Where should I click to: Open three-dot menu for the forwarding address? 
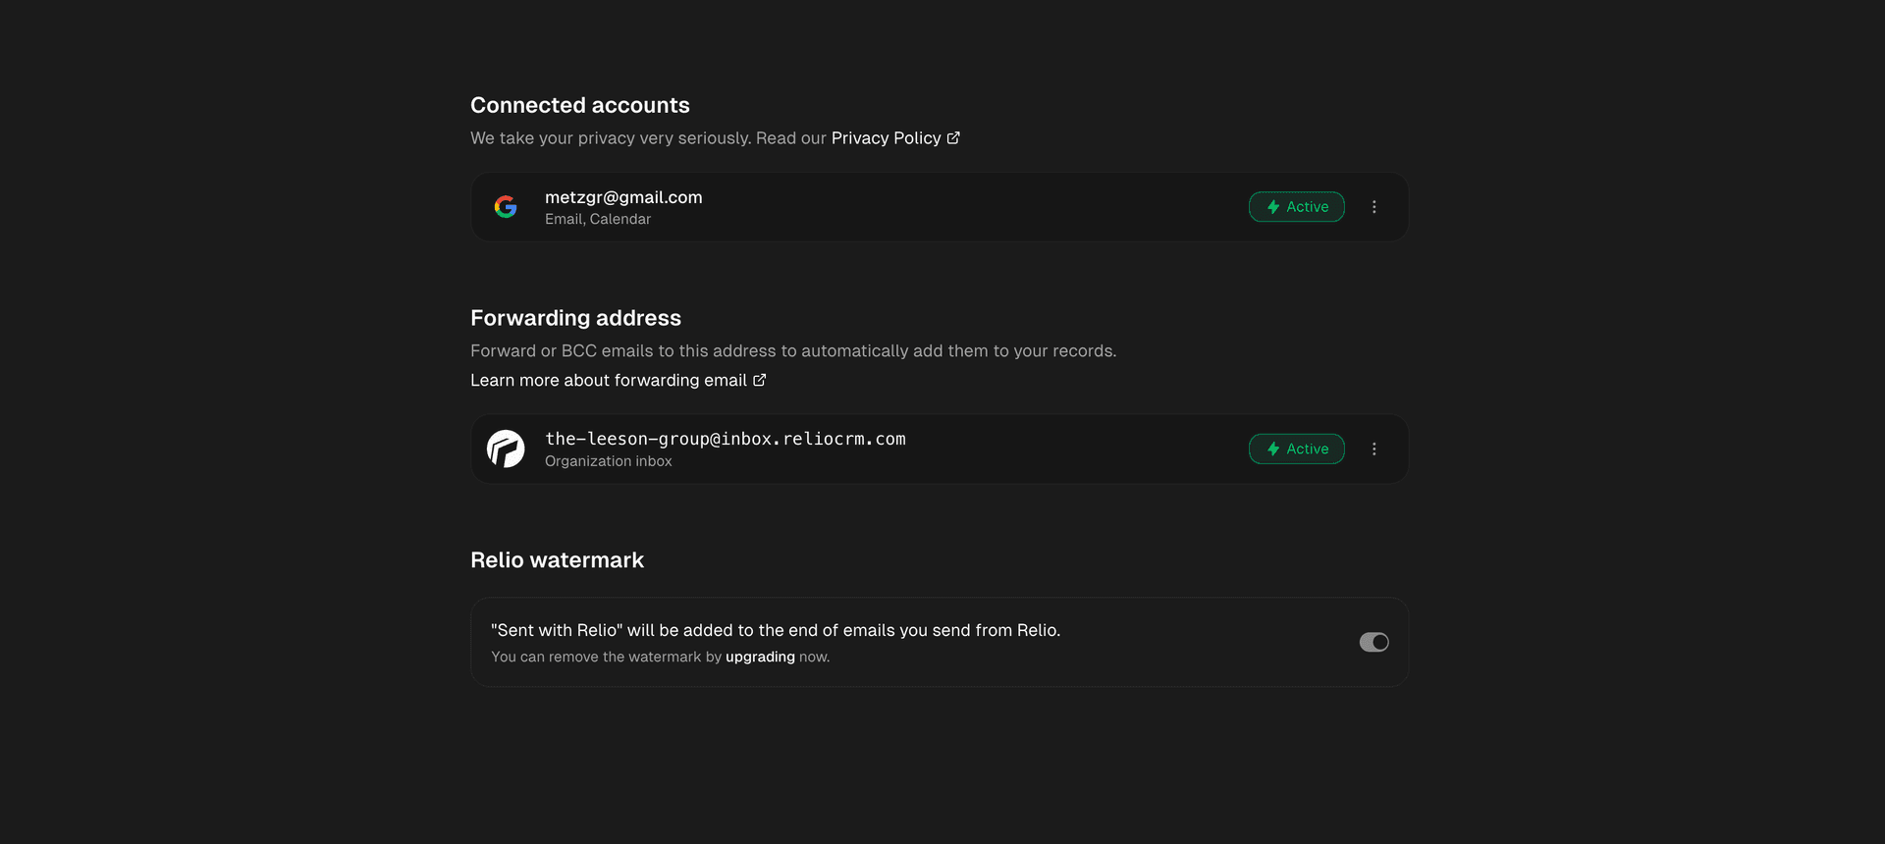point(1374,448)
